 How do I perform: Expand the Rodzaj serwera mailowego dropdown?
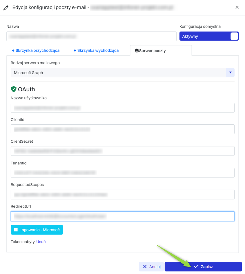tap(230, 72)
